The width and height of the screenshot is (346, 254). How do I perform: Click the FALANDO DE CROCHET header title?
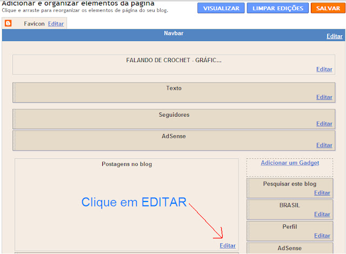click(x=174, y=60)
